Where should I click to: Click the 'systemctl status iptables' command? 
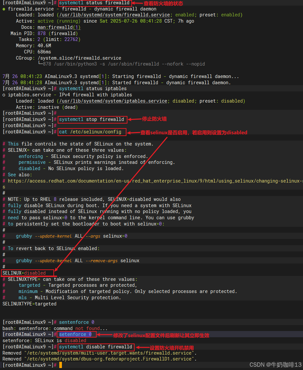tap(93, 88)
